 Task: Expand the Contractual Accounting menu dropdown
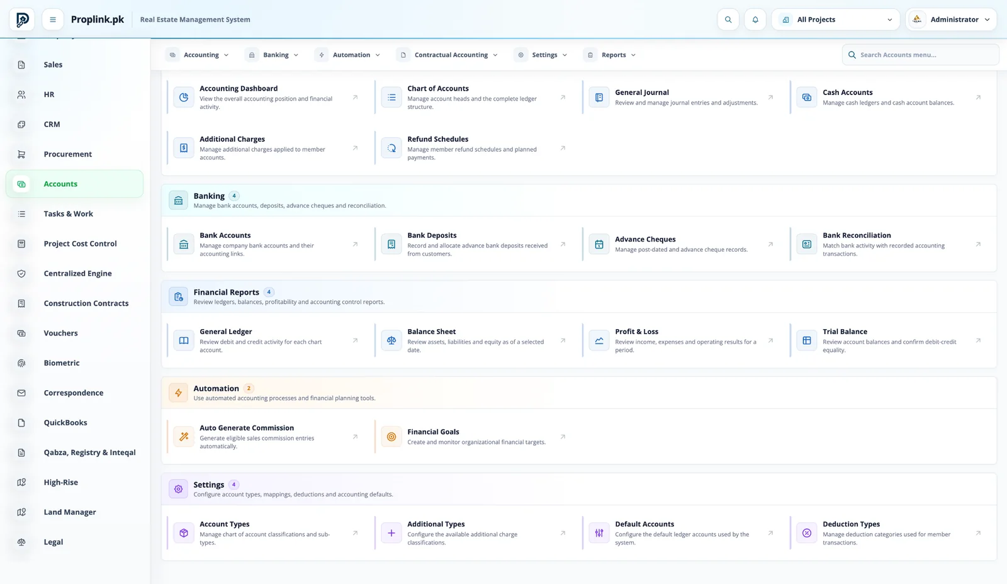pyautogui.click(x=447, y=55)
